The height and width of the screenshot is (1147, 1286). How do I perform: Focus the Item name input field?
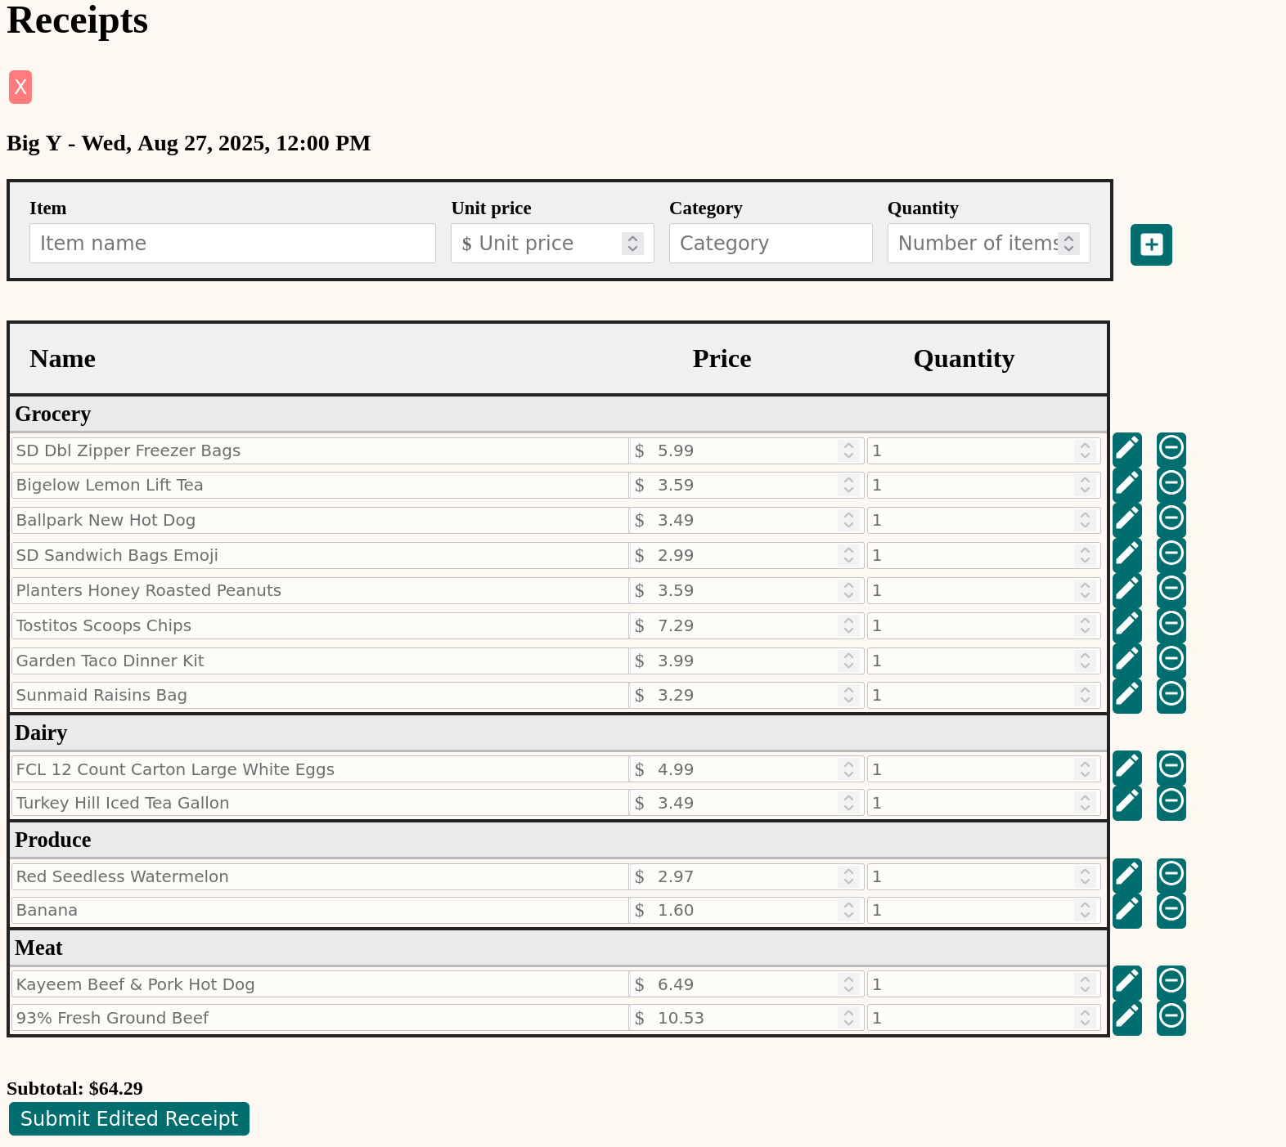(x=232, y=243)
